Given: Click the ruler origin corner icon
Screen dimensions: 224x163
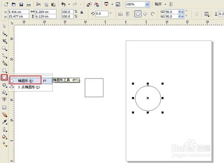Looking at the screenshot, I should [12, 23].
